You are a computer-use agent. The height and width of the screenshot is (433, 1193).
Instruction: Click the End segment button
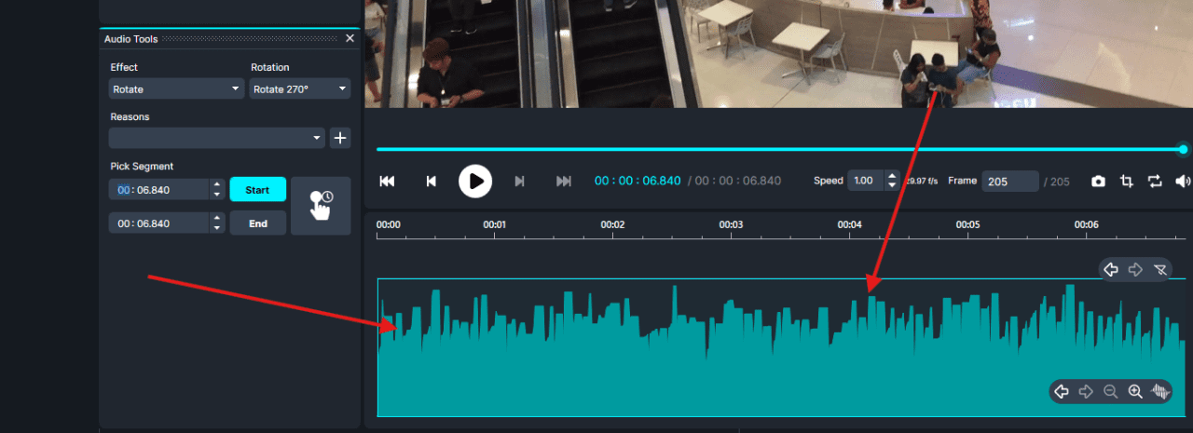257,223
